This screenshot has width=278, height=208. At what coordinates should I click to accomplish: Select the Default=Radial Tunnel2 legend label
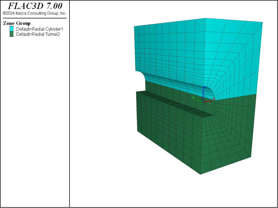click(38, 34)
